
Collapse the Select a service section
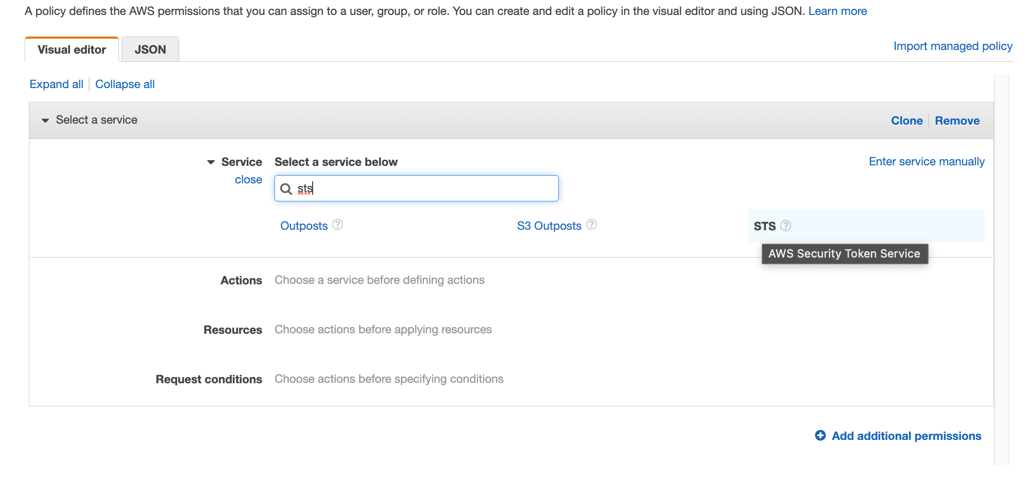point(45,121)
